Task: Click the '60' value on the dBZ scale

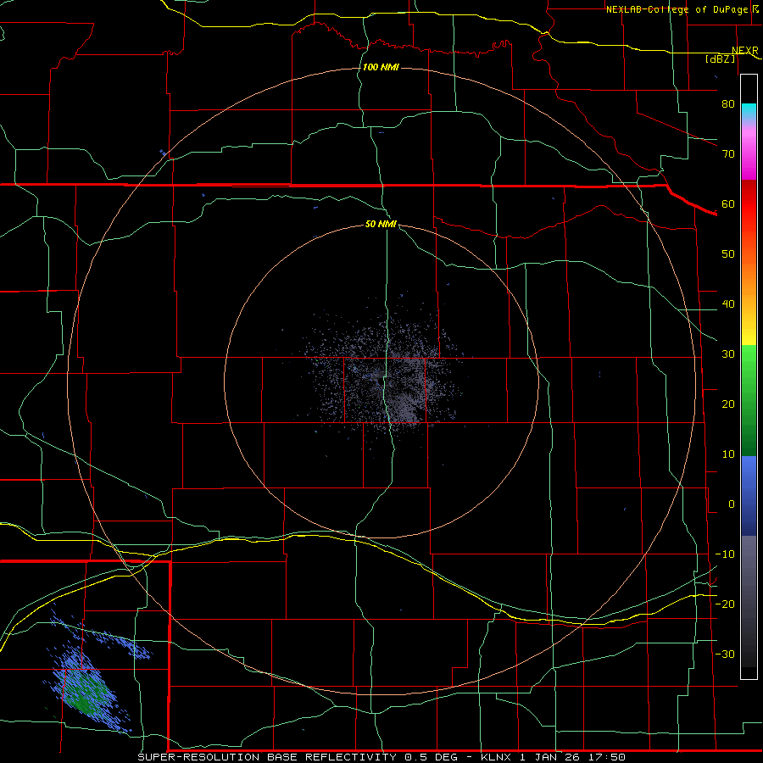Action: 728,203
